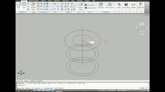Click the command line horizontal scrollbar thumb
The height and width of the screenshot is (92, 165).
click(143, 88)
